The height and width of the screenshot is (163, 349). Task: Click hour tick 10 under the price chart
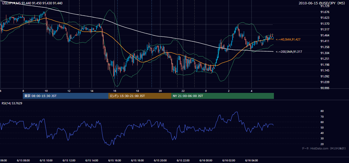(x=46, y=91)
